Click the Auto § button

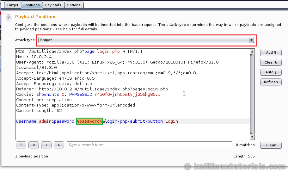point(271,72)
